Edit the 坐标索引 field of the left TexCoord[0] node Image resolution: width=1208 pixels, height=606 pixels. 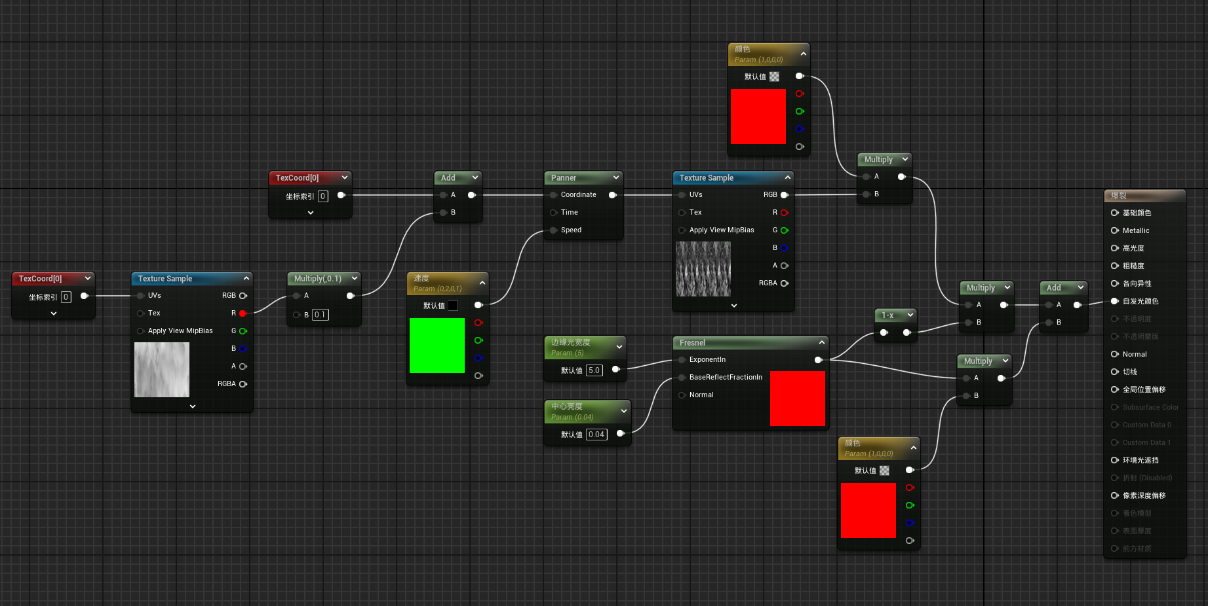click(x=66, y=297)
